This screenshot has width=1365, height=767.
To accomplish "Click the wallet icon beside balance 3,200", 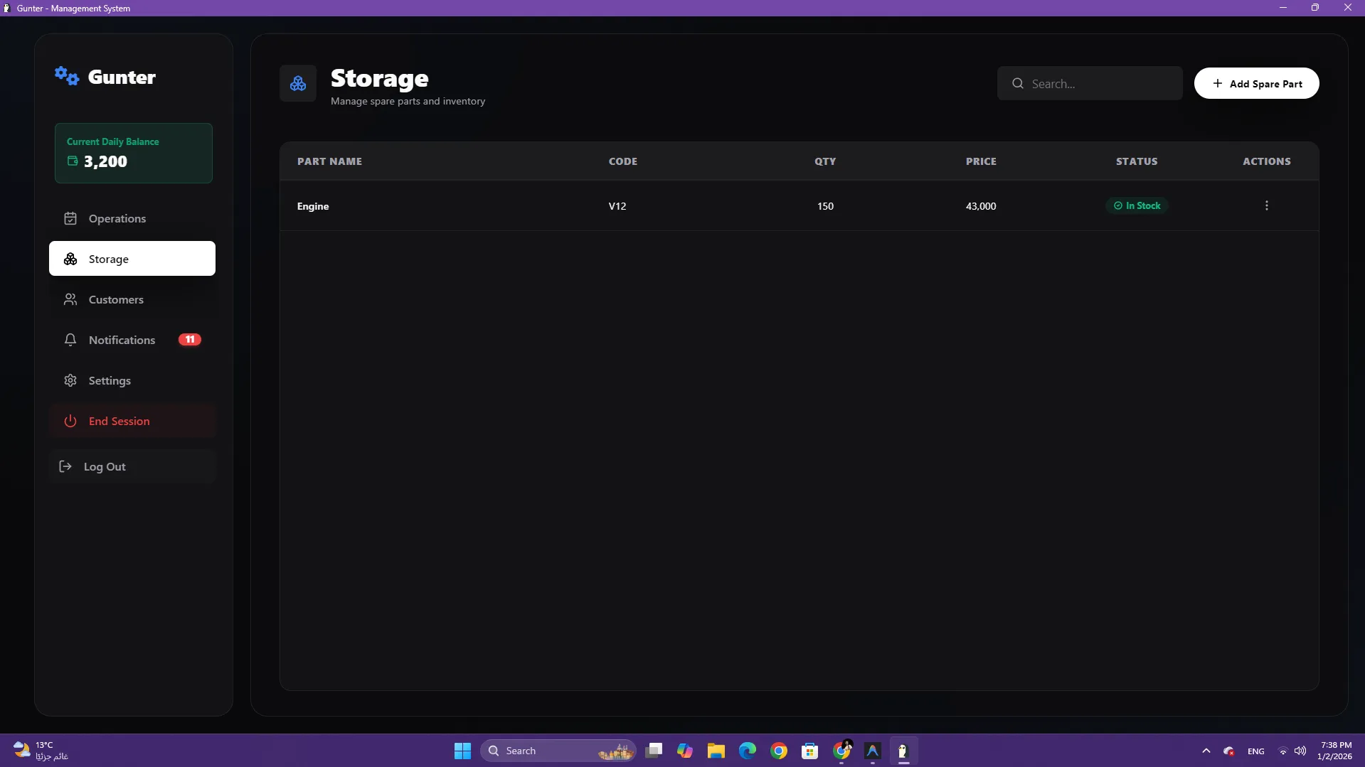I will (73, 161).
